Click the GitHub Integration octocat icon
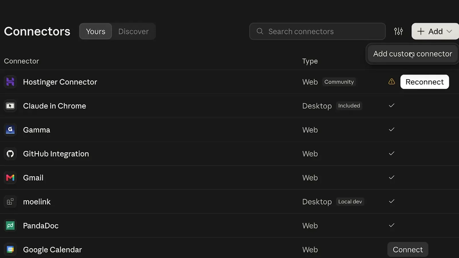Screen dimensions: 459x258 (x=10, y=154)
